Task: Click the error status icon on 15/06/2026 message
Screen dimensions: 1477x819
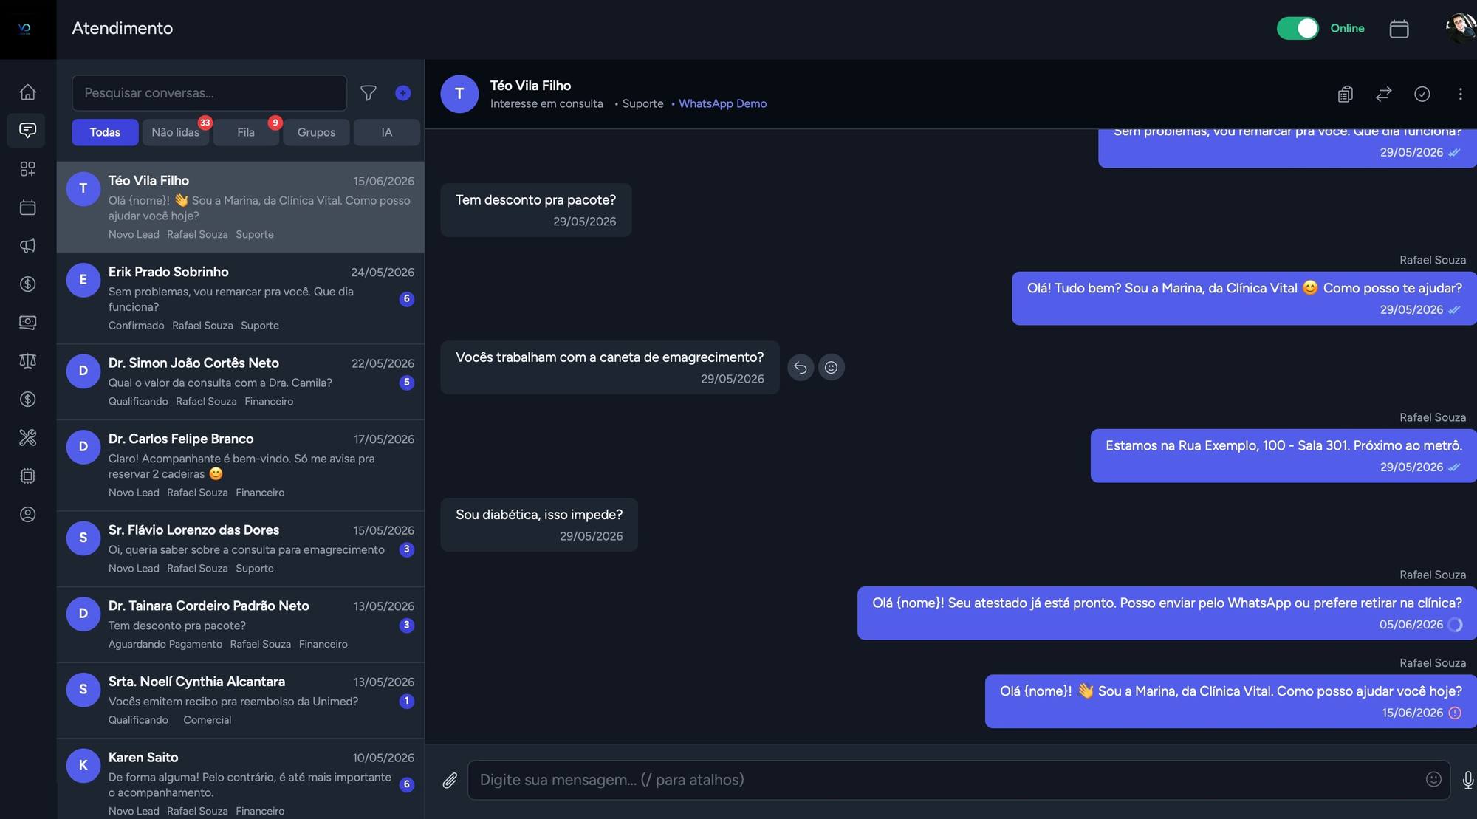Action: point(1455,713)
